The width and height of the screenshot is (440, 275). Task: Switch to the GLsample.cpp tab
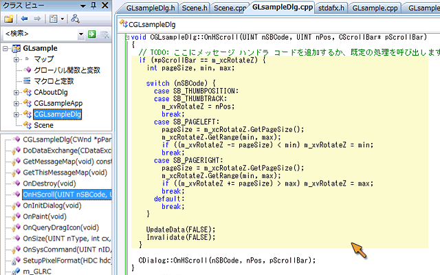click(x=375, y=8)
